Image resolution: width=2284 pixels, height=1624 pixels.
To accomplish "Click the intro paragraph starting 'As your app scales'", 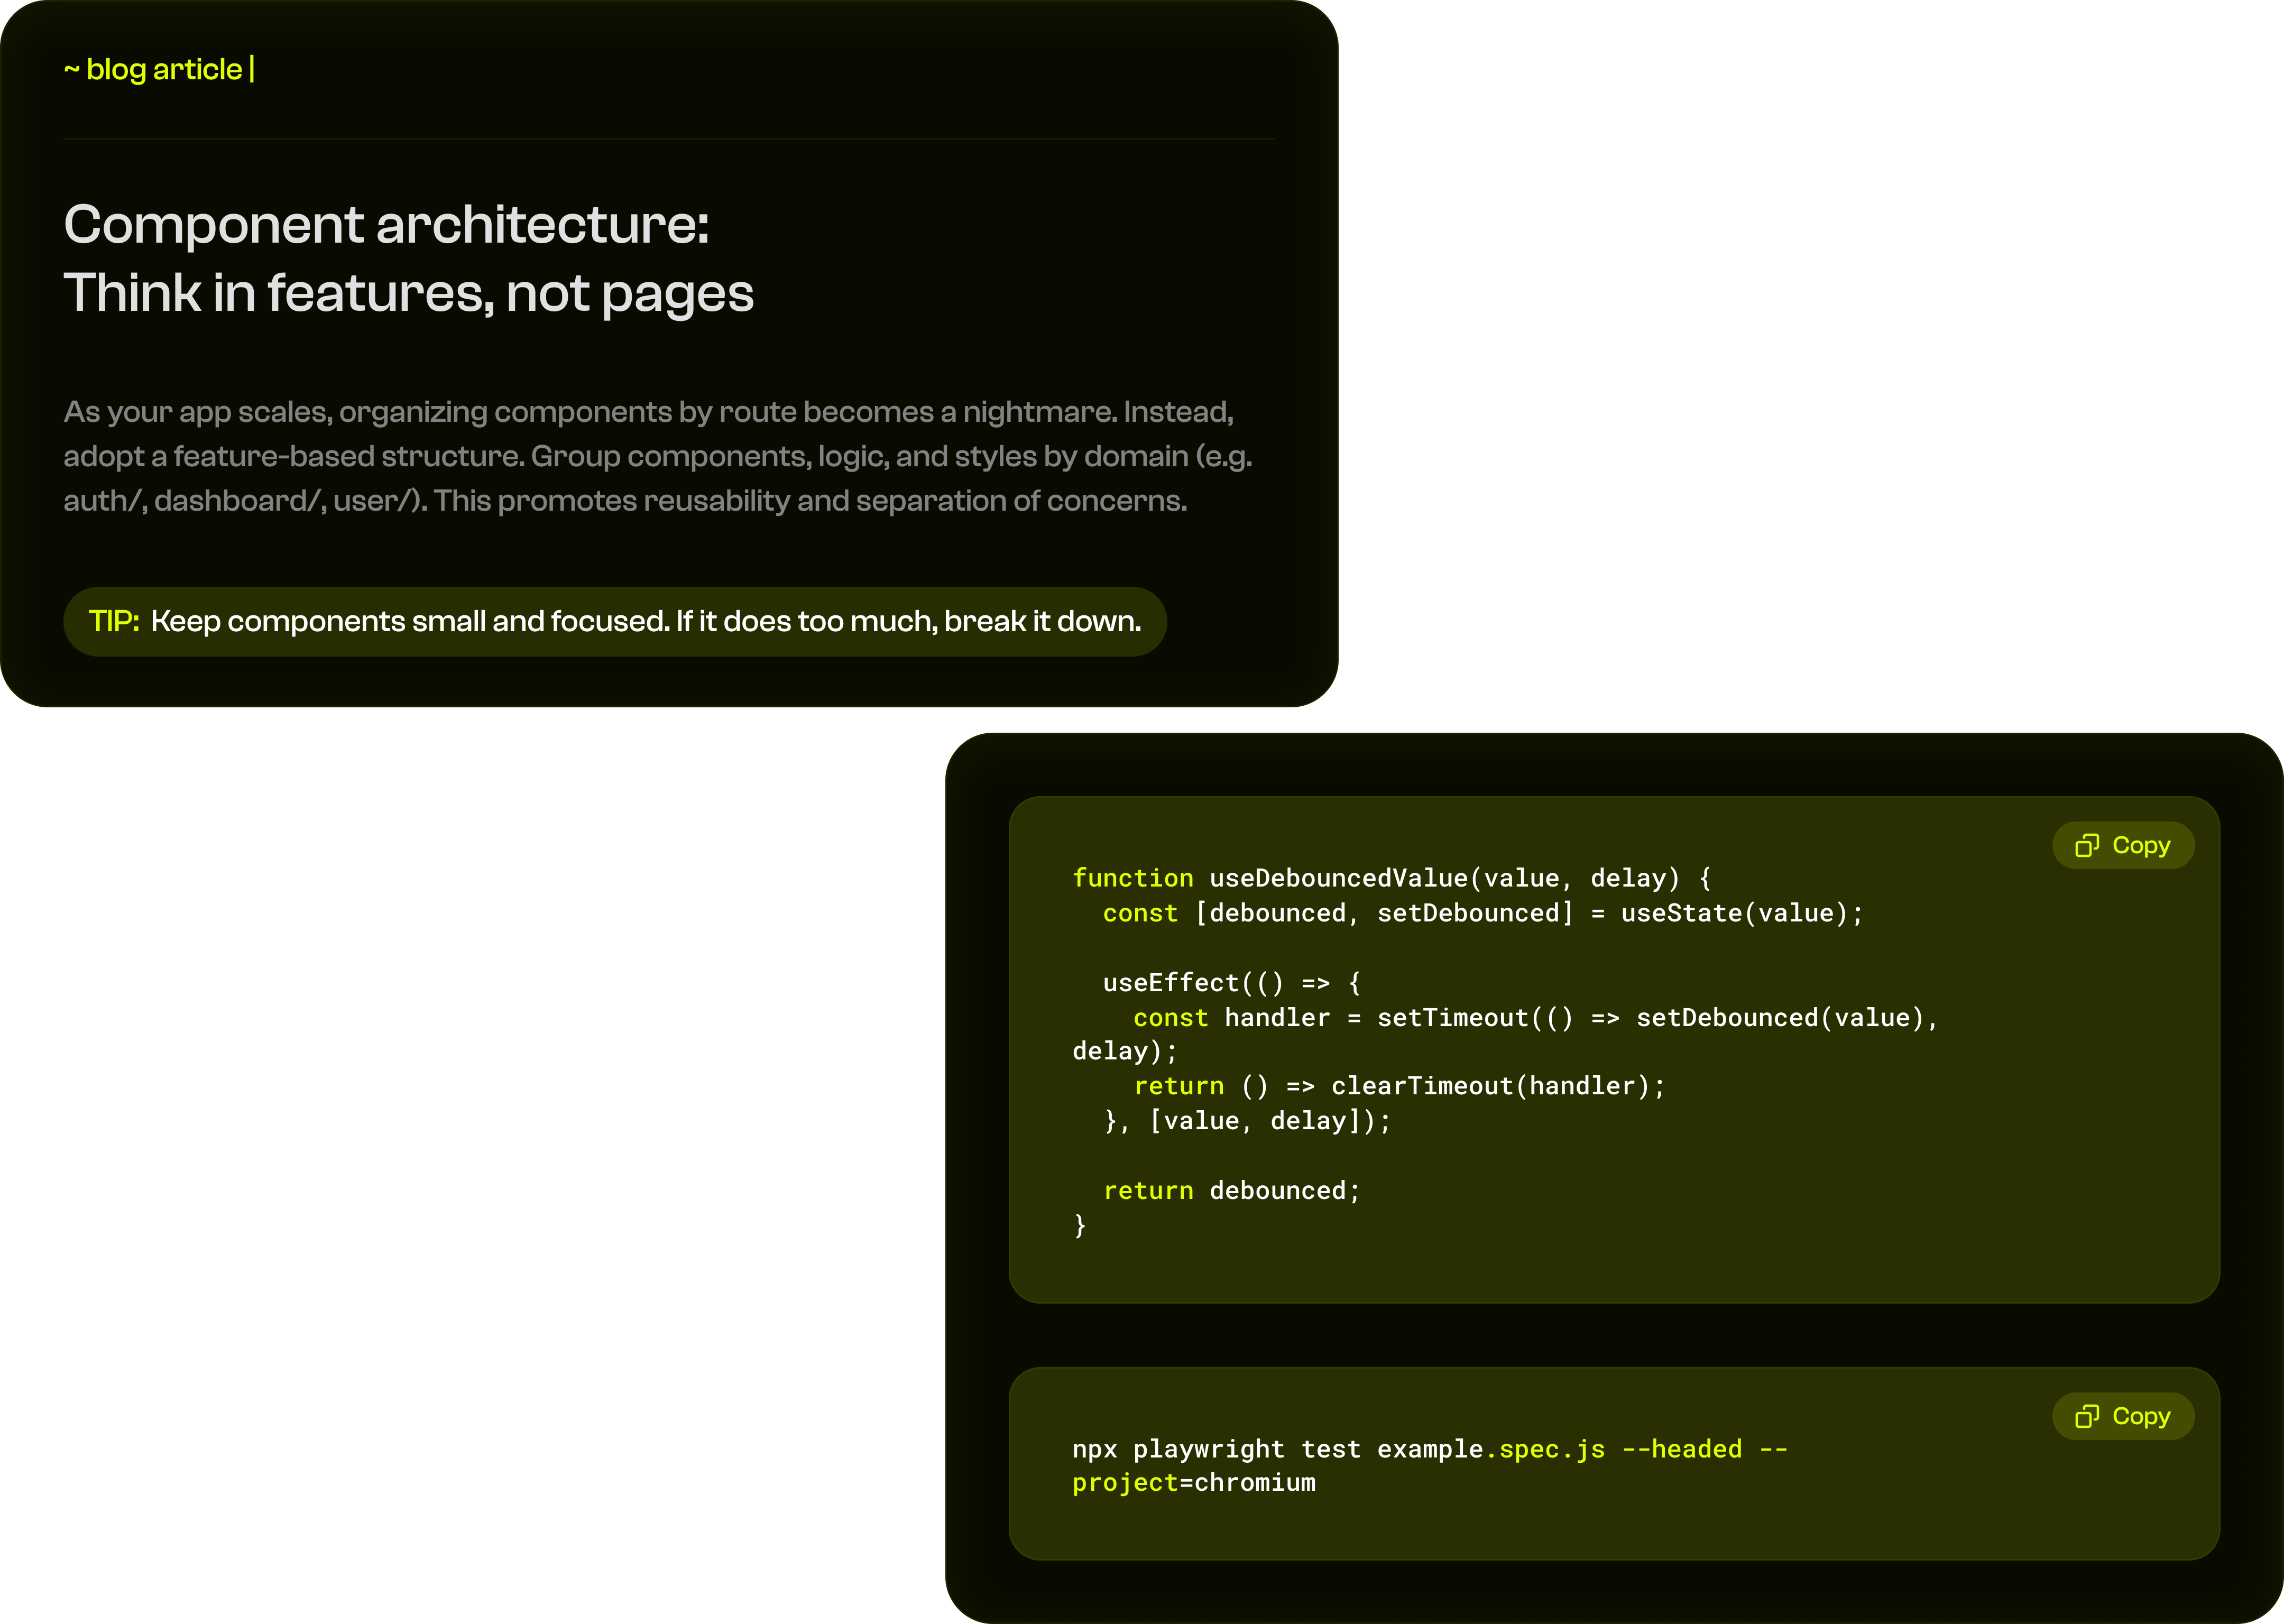I will [657, 456].
